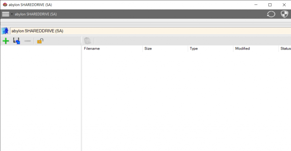Viewport: 291px width, 151px height.
Task: Maximize the abylon SHAREDDRIVE window
Action: tap(270, 5)
